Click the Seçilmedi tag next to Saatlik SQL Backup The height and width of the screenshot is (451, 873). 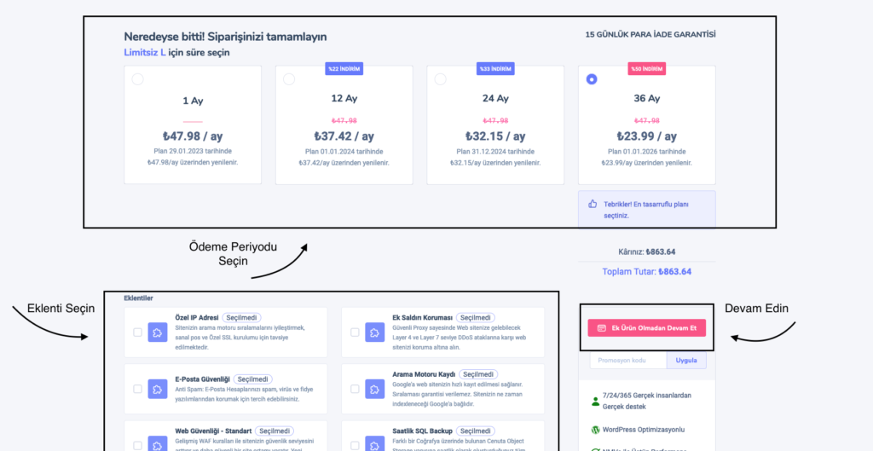476,431
